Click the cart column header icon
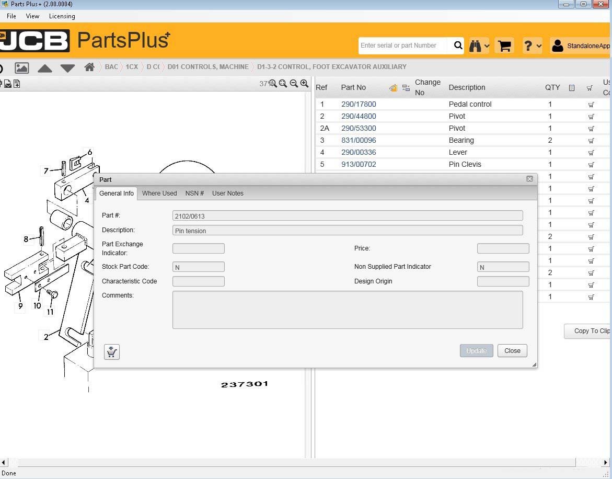Screen dimensions: 612x479 590,88
